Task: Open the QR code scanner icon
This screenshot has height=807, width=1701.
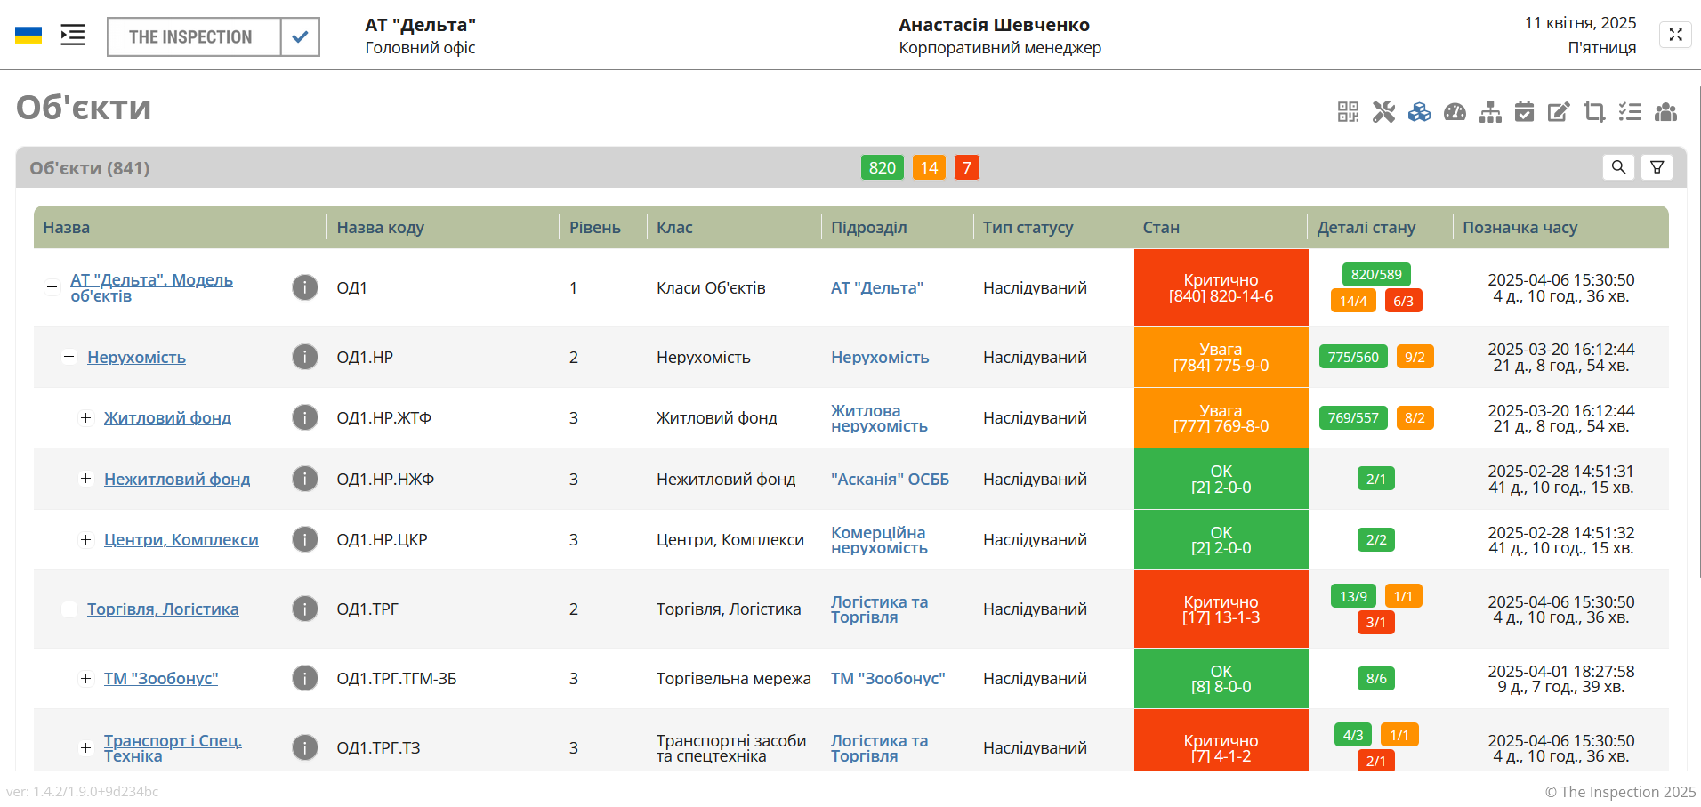Action: tap(1348, 112)
